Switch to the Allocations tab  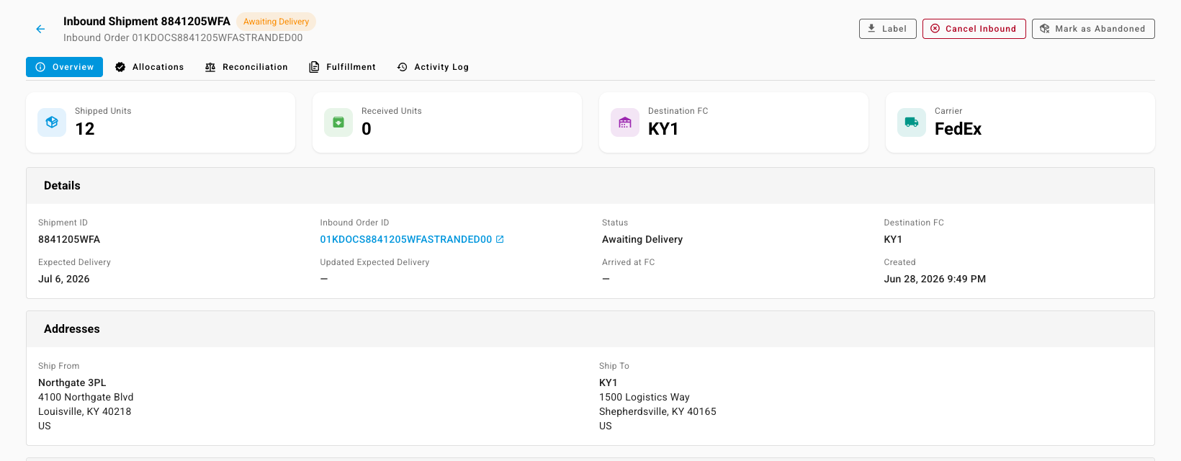tap(150, 67)
